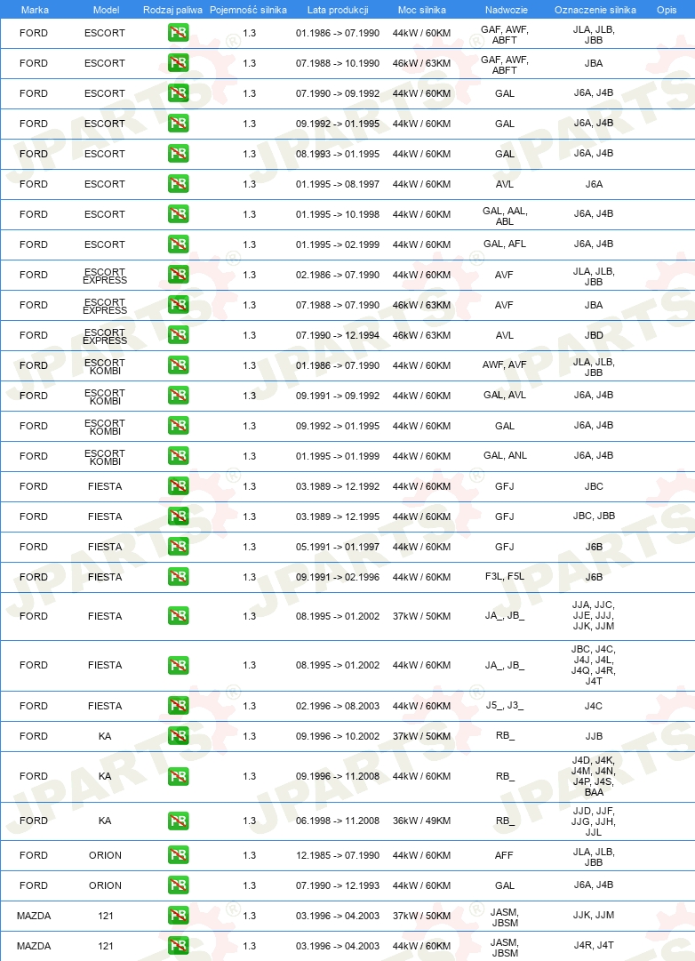The height and width of the screenshot is (961, 695).
Task: Click petrol icon for Escort Express 07.1990 -> 12.1994
Action: click(x=179, y=335)
